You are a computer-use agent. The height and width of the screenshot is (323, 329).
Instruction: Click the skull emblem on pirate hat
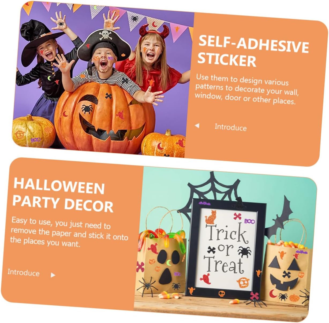coord(104,34)
